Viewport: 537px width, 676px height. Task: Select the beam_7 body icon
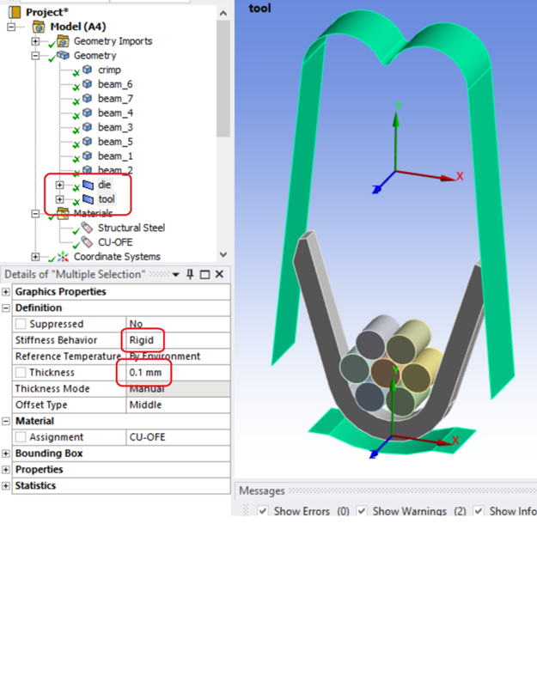click(87, 98)
